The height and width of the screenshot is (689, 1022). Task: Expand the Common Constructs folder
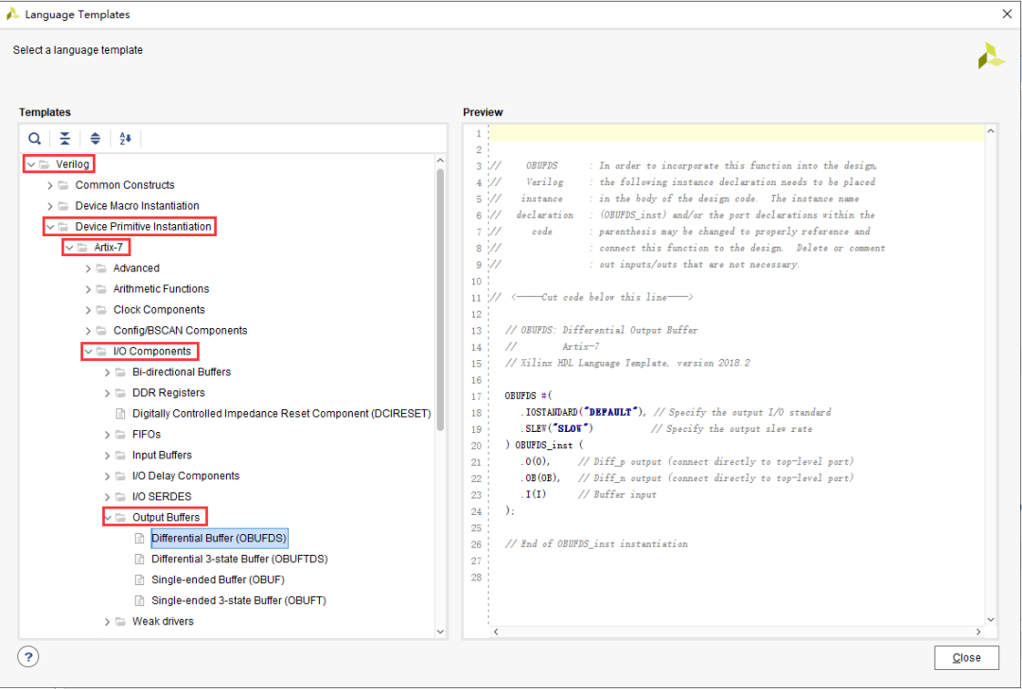[49, 185]
